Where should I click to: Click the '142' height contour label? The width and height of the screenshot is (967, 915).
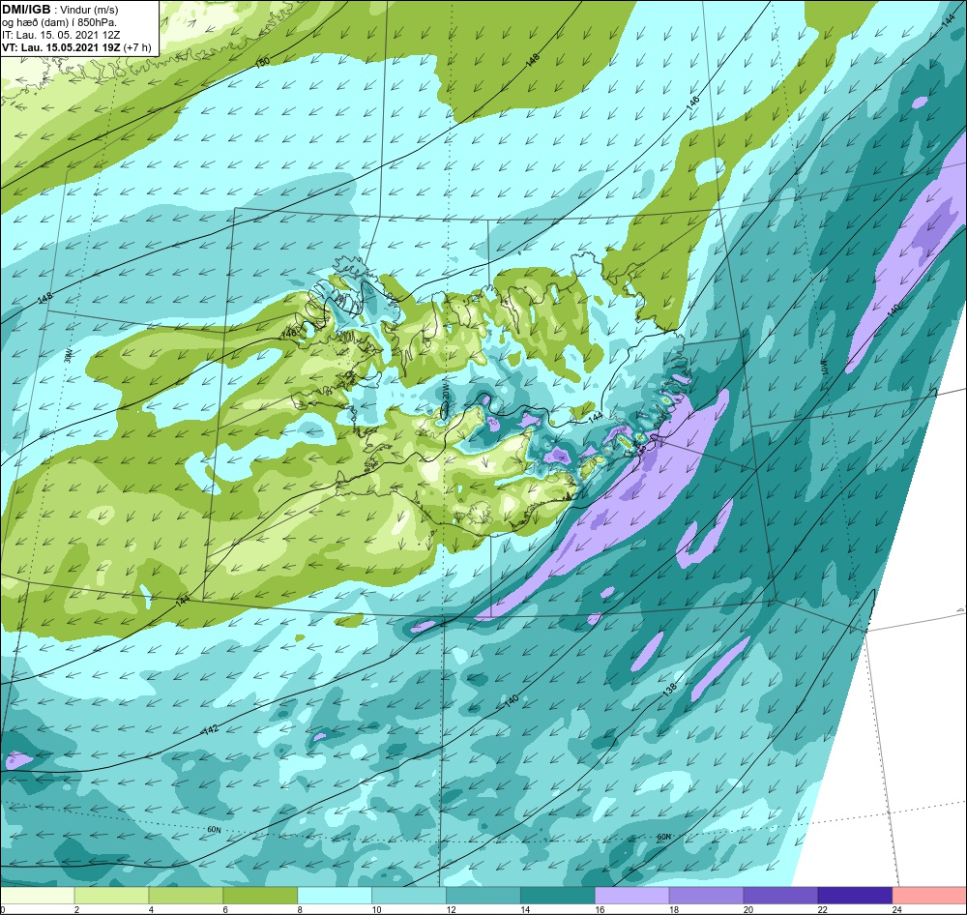point(211,730)
